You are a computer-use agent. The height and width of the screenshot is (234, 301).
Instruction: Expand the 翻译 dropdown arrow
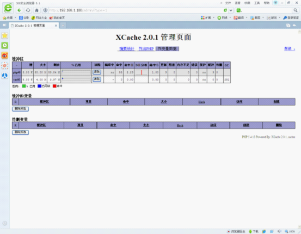coord(247,17)
